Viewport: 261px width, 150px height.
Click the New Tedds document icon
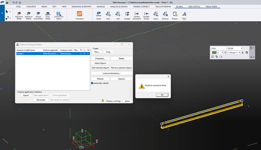(x=108, y=16)
